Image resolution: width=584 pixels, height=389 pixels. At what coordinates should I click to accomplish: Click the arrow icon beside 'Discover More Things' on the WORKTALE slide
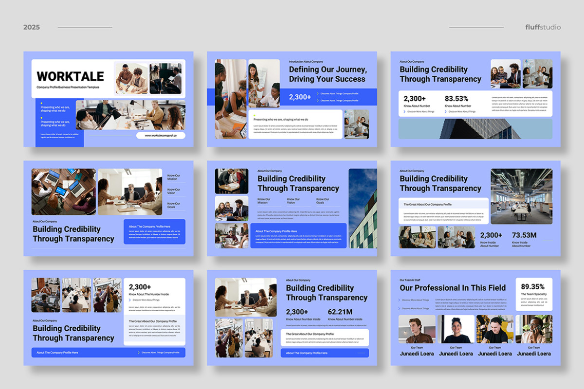point(130,300)
